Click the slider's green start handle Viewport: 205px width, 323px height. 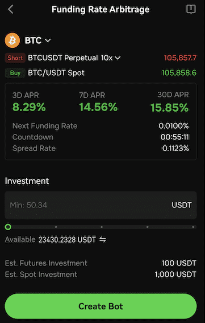tap(8, 227)
